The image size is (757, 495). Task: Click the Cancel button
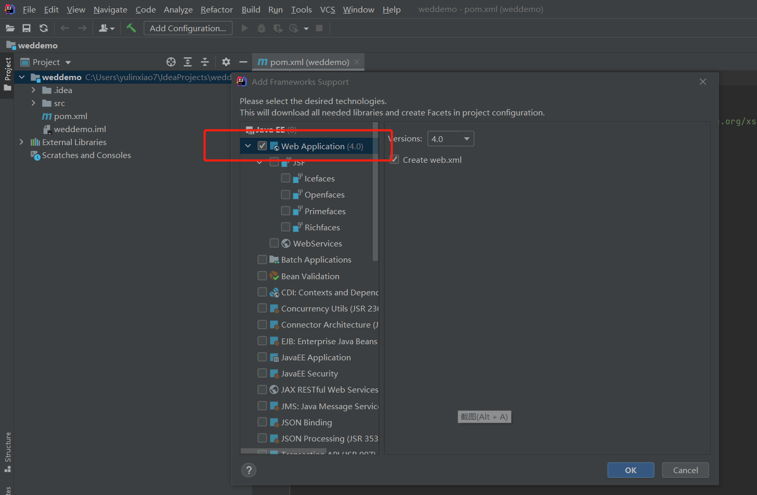685,470
